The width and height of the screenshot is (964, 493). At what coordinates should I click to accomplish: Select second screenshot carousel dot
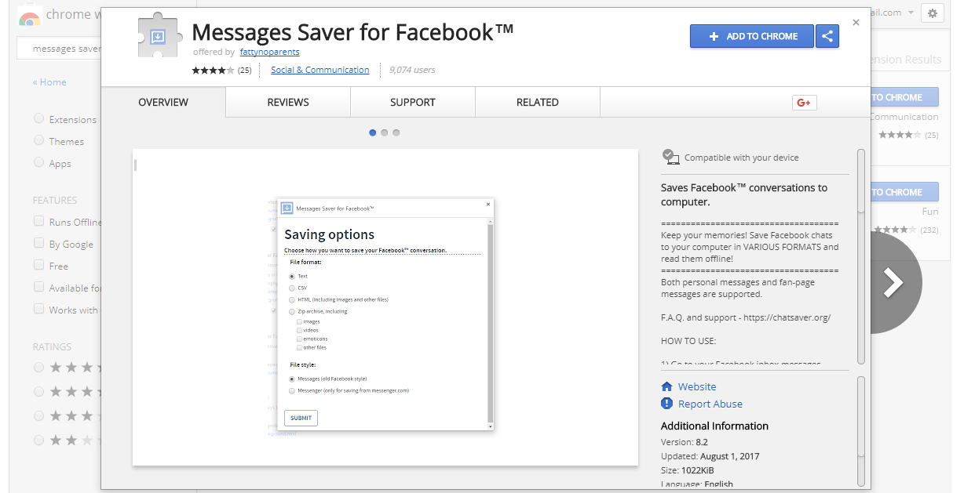[384, 132]
